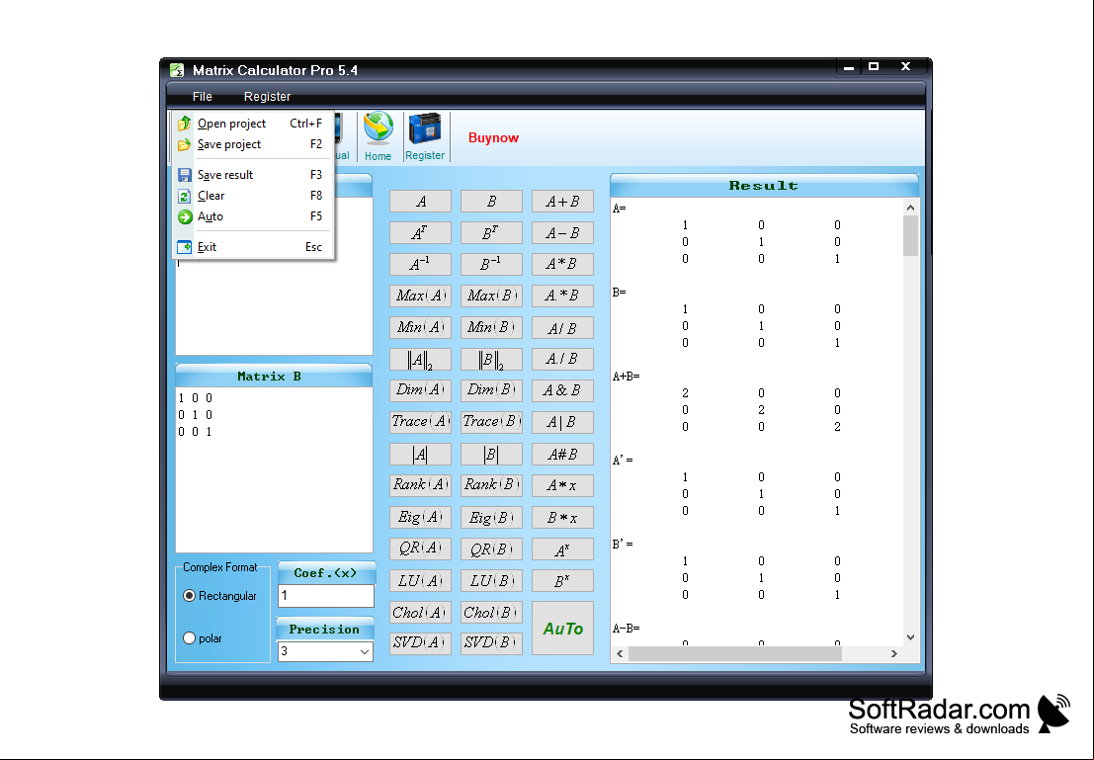Click the A+B= label in results
This screenshot has height=760, width=1094.
[x=626, y=377]
